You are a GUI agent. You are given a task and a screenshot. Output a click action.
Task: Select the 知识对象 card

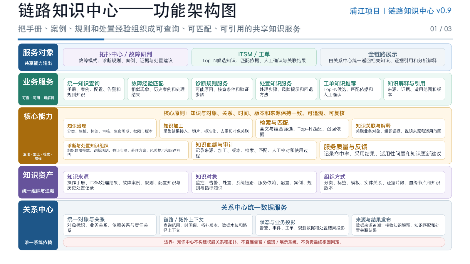[254, 182]
